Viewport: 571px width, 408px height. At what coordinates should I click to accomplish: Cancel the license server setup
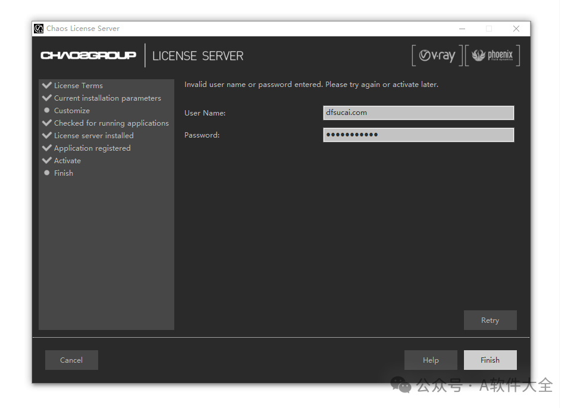tap(71, 360)
